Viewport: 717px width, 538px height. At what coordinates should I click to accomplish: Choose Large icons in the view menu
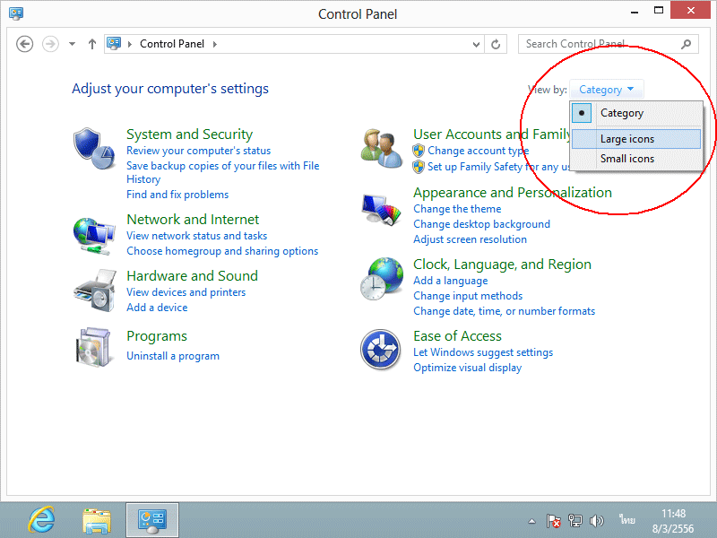coord(636,139)
